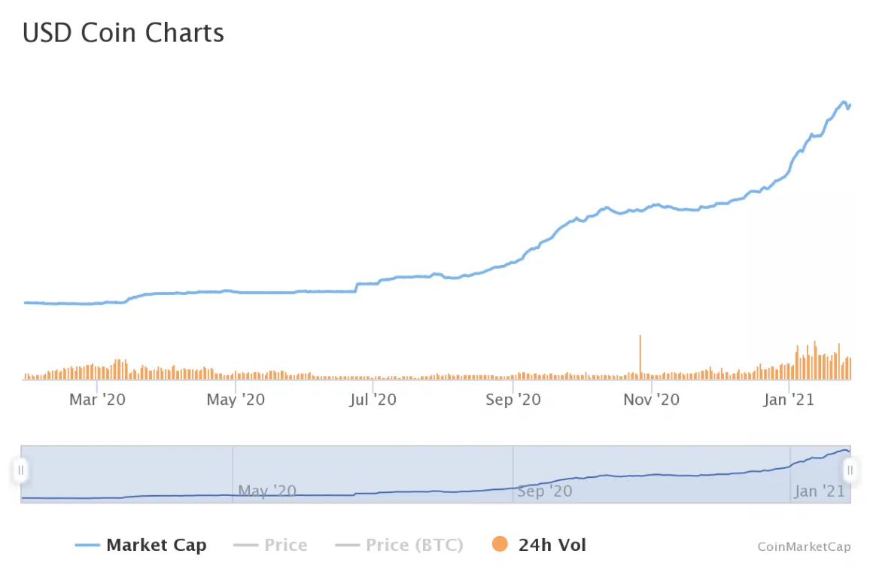Click the USD Coin Charts title
873x587 pixels.
click(x=123, y=32)
